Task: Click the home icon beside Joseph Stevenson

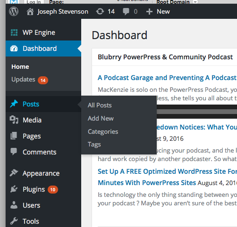Action: pyautogui.click(x=30, y=12)
